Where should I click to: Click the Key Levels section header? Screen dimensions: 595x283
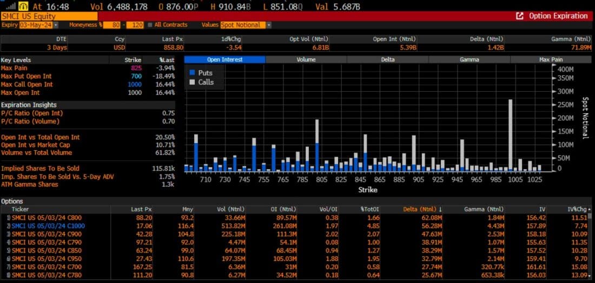coord(16,60)
